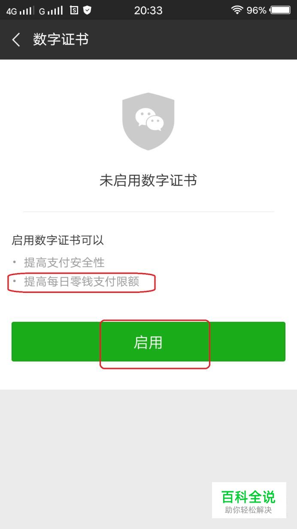Tap the 数字证书 page title

coord(61,40)
